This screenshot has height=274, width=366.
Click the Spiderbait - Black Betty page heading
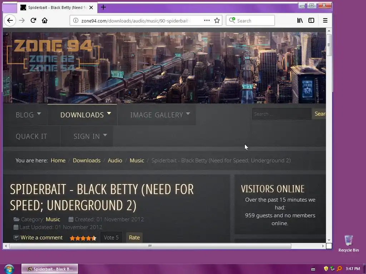102,197
